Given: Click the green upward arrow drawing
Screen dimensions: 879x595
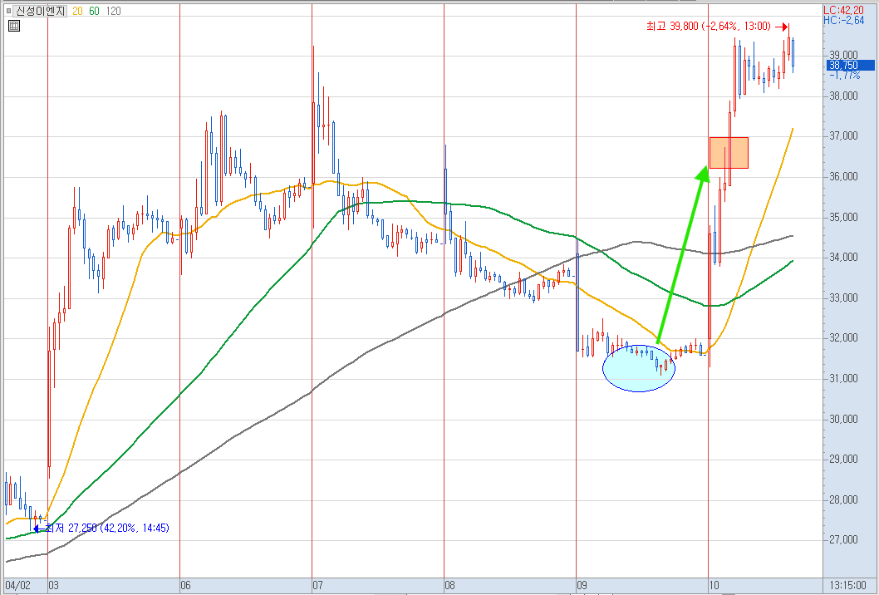Looking at the screenshot, I should [x=681, y=253].
